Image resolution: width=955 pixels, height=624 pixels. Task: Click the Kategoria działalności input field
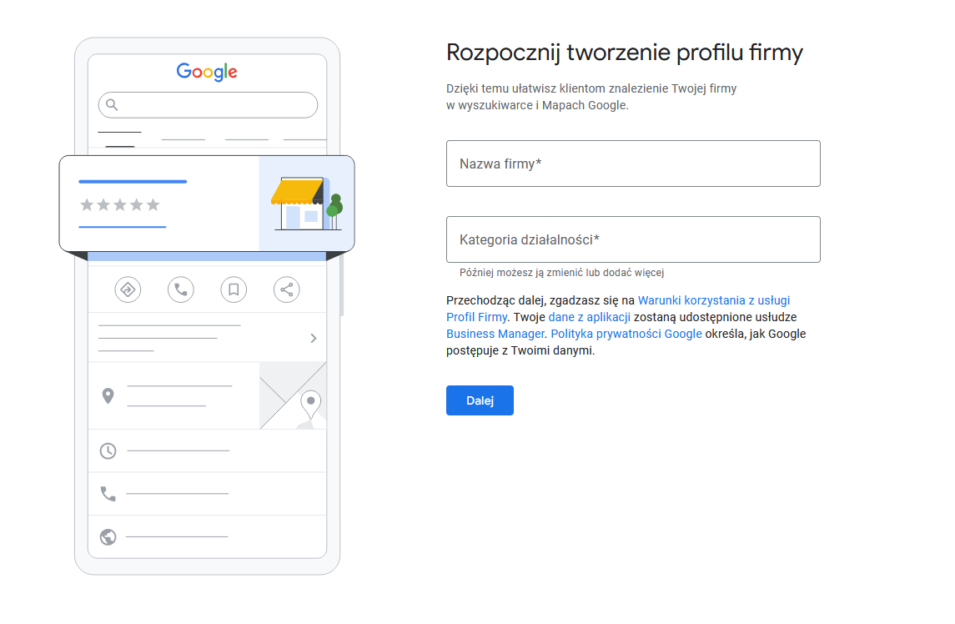tap(632, 239)
